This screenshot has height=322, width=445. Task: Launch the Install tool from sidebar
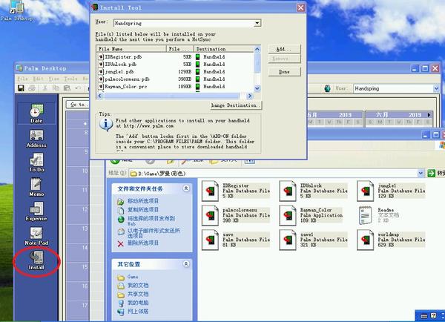36,259
